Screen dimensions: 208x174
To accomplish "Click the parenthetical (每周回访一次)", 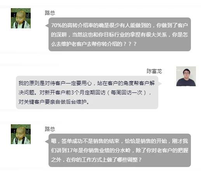I will click(127, 93).
